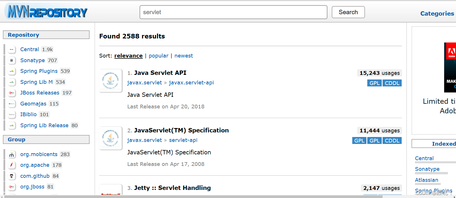Click the Search button
The height and width of the screenshot is (198, 456).
(348, 12)
